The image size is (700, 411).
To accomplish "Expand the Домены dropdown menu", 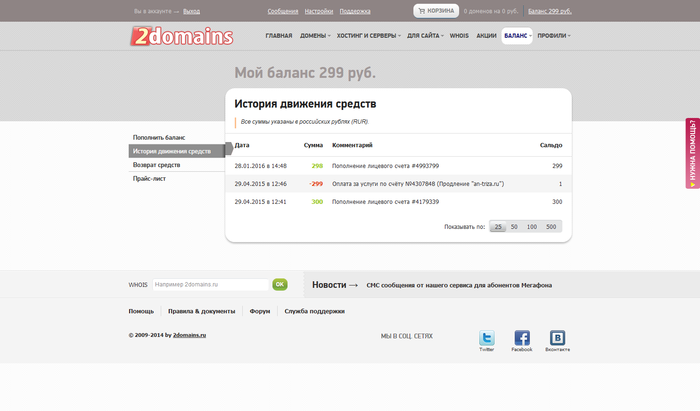I will point(315,36).
